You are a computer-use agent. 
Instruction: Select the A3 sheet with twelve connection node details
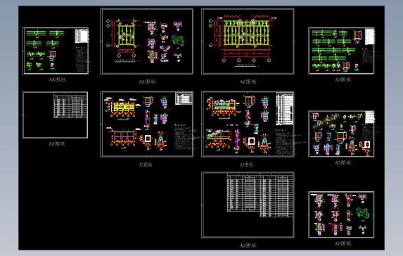(341, 215)
